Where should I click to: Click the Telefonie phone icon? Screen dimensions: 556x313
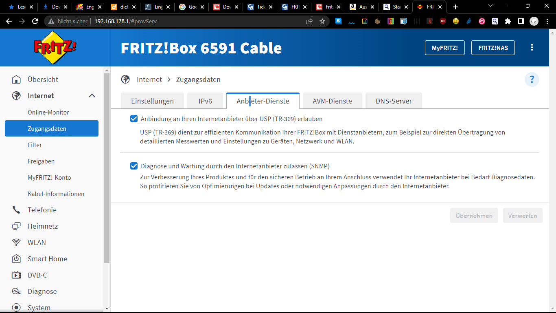(16, 210)
